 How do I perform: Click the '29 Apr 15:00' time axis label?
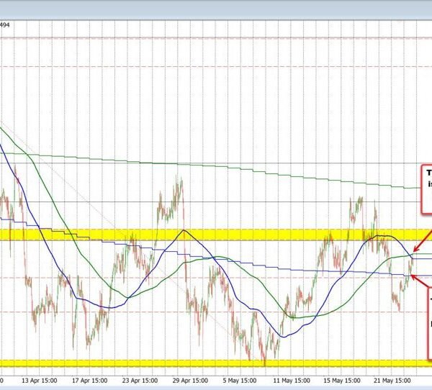pyautogui.click(x=190, y=381)
